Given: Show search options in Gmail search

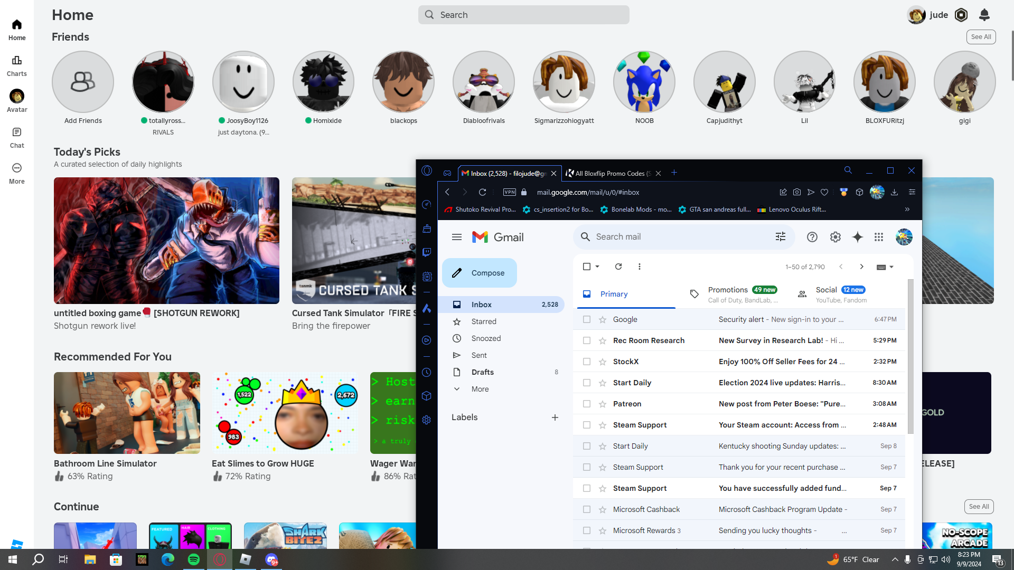Looking at the screenshot, I should pos(781,237).
